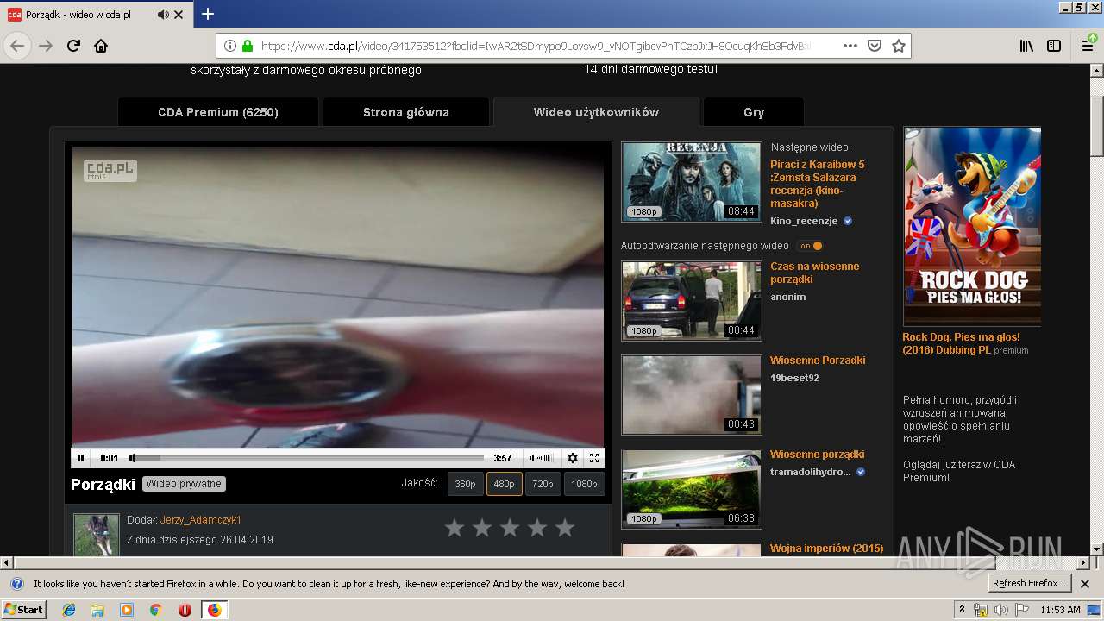The height and width of the screenshot is (621, 1104).
Task: Go back with the browser back arrow
Action: coord(17,46)
